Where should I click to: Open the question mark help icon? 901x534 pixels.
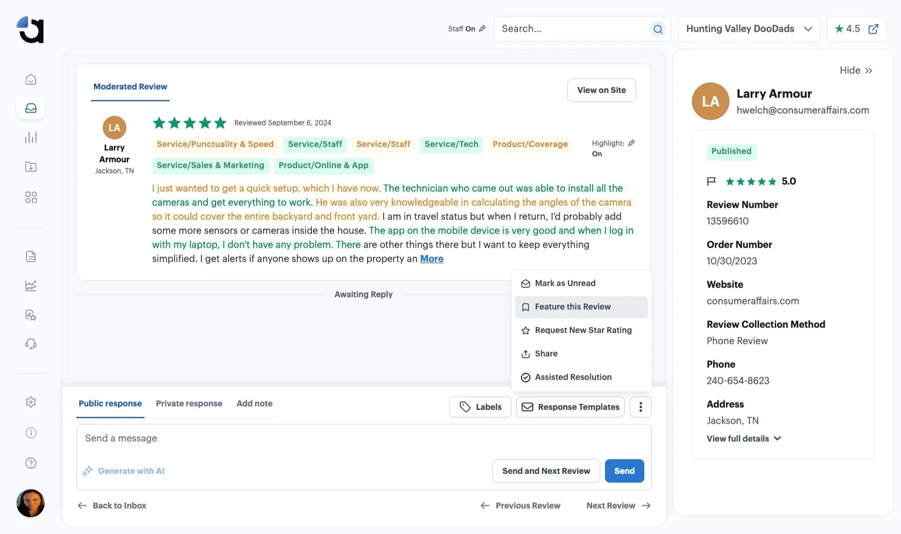point(31,463)
